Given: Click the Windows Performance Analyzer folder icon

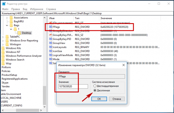Looking at the screenshot, I should (x=3, y=56).
